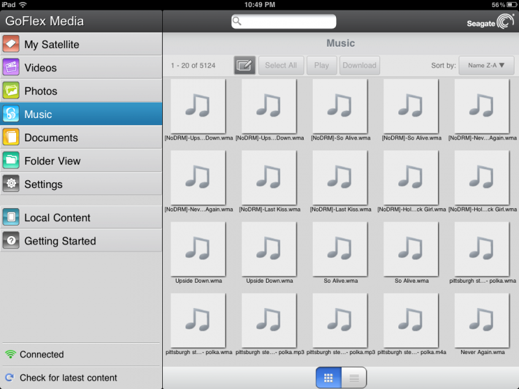The width and height of the screenshot is (519, 389).
Task: Open the second [NoDRM]-Hol...ck Girl.wma thumbnail
Action: (482, 178)
